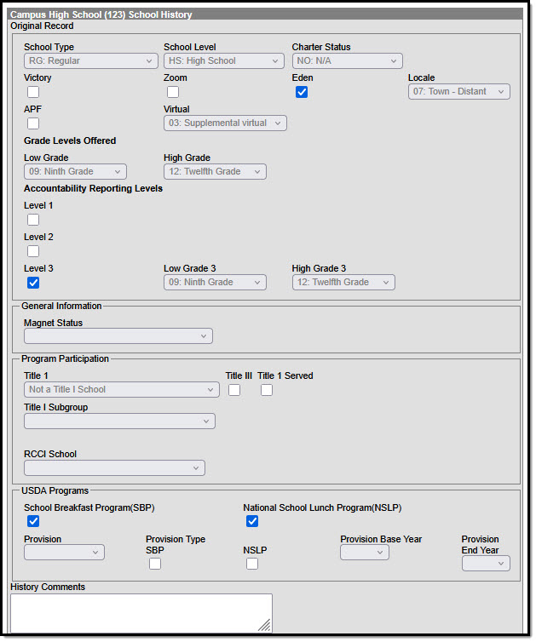
Task: Open the High Grade 3 dropdown
Action: [x=343, y=282]
